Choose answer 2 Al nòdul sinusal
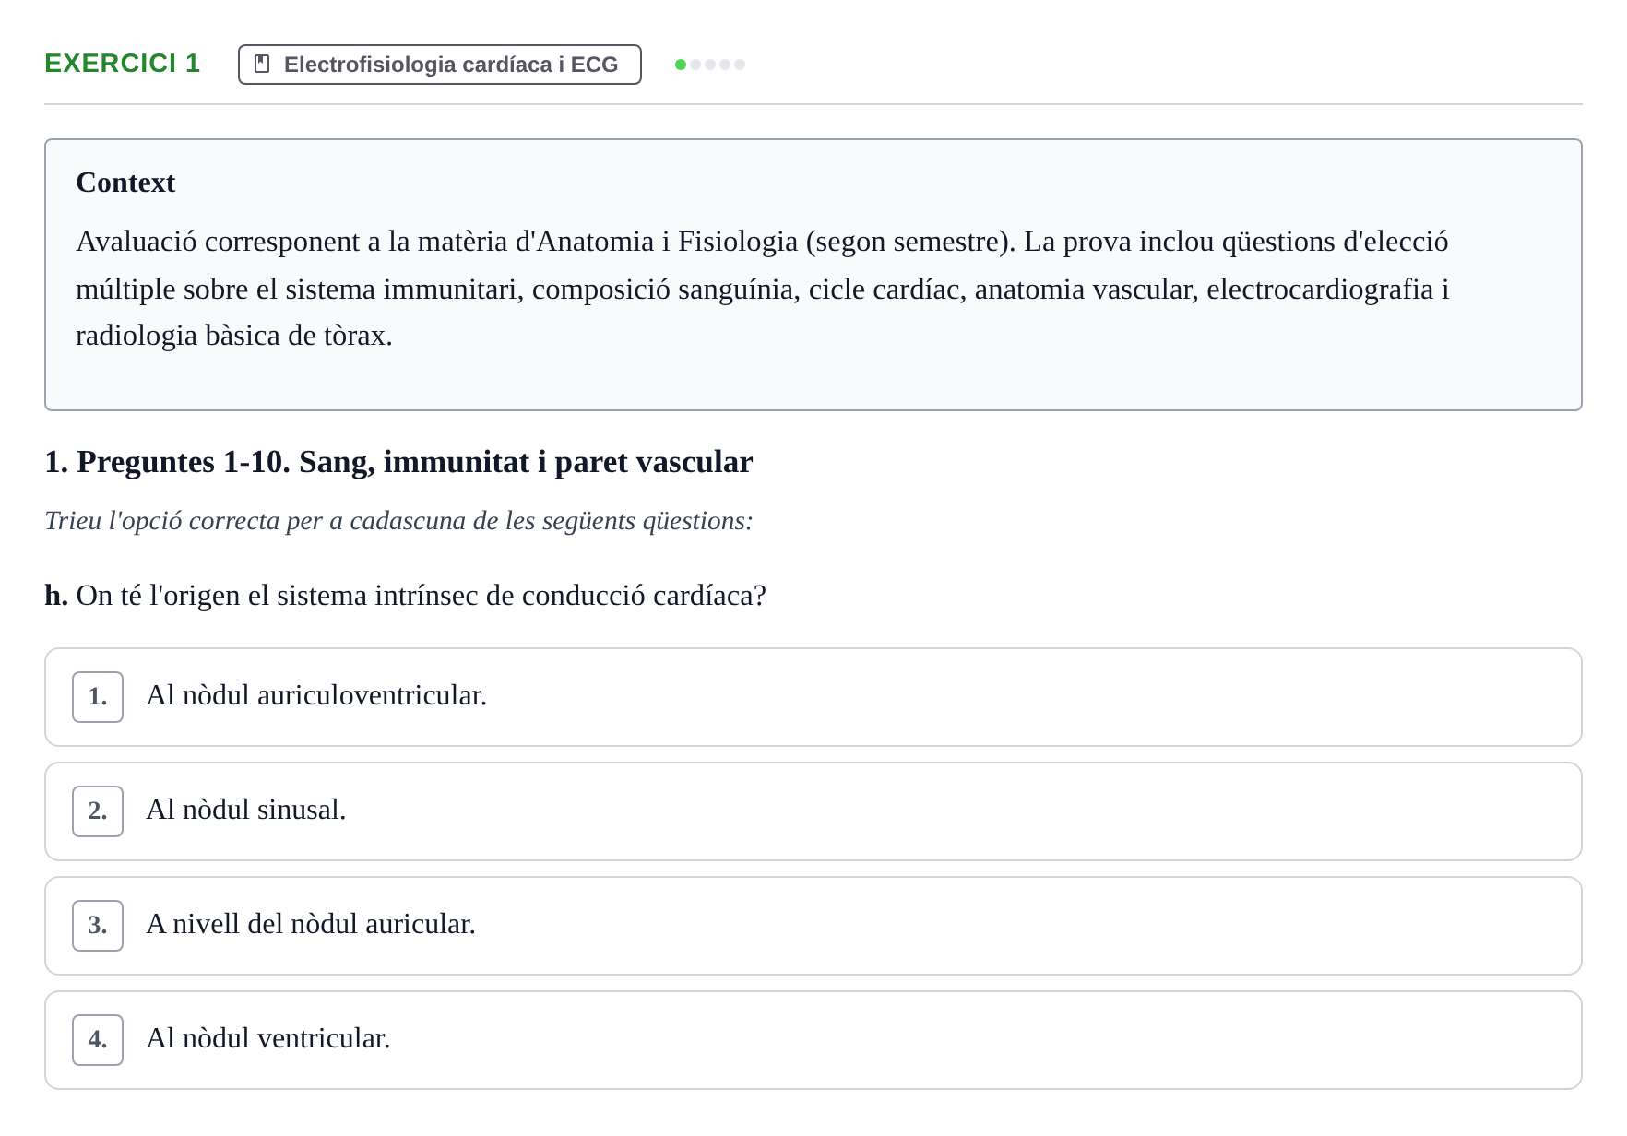Viewport: 1627px width, 1136px height. 813,811
